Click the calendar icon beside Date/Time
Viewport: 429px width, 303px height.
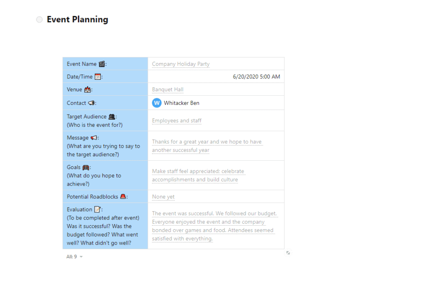[98, 77]
